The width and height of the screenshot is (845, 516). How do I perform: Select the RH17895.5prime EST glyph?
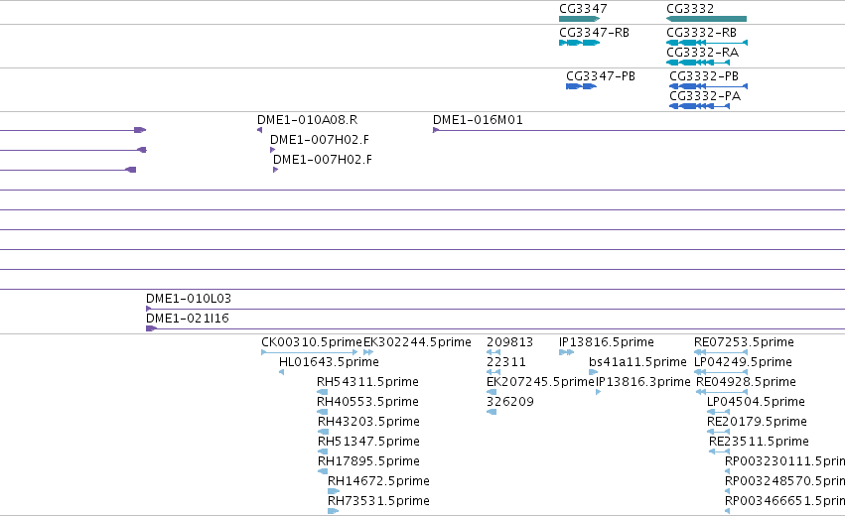(323, 471)
